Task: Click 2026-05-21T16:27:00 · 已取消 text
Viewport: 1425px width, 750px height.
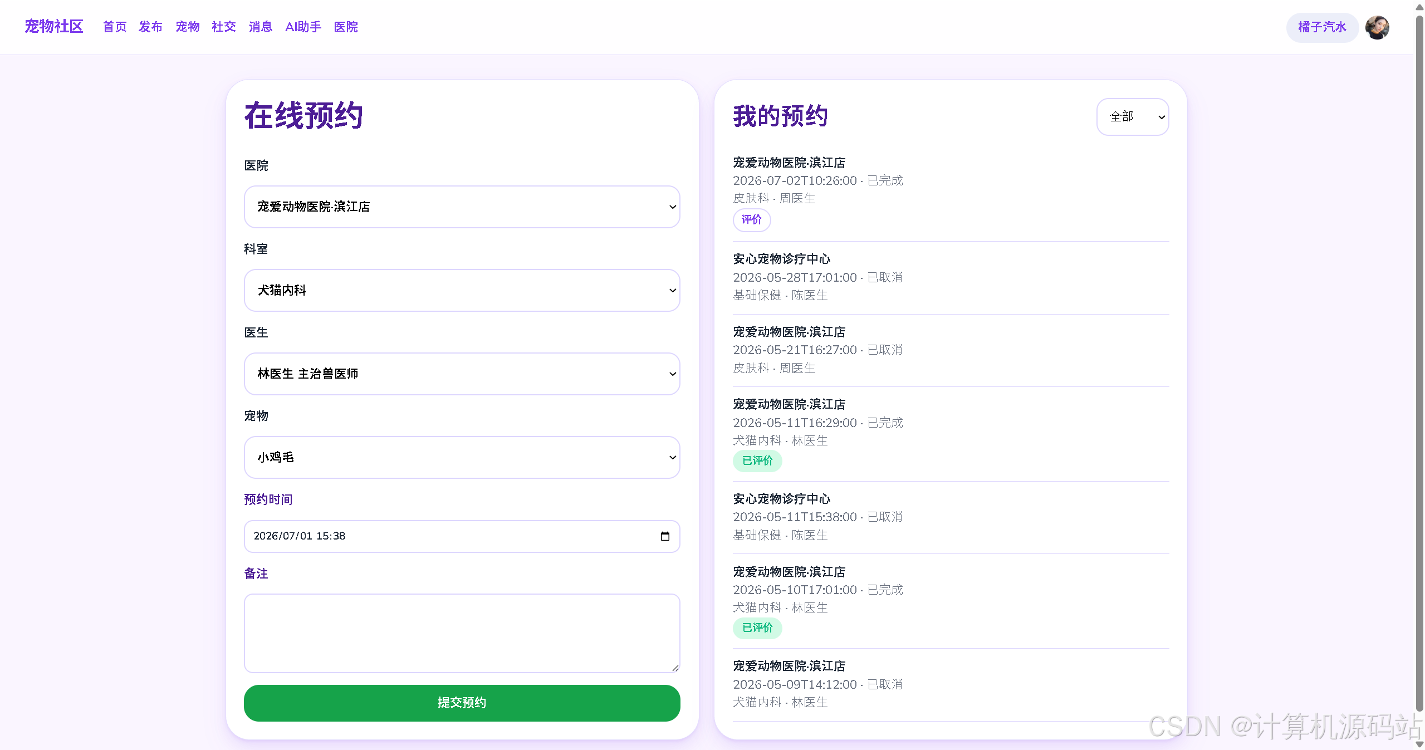Action: pos(817,350)
